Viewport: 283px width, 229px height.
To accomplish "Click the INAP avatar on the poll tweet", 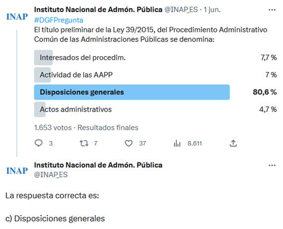I will click(17, 17).
